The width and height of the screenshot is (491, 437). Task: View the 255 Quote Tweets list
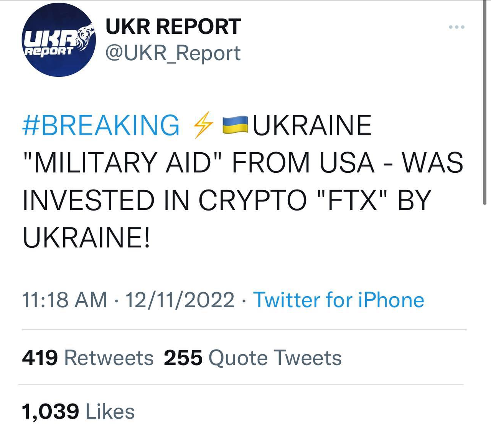coord(252,358)
